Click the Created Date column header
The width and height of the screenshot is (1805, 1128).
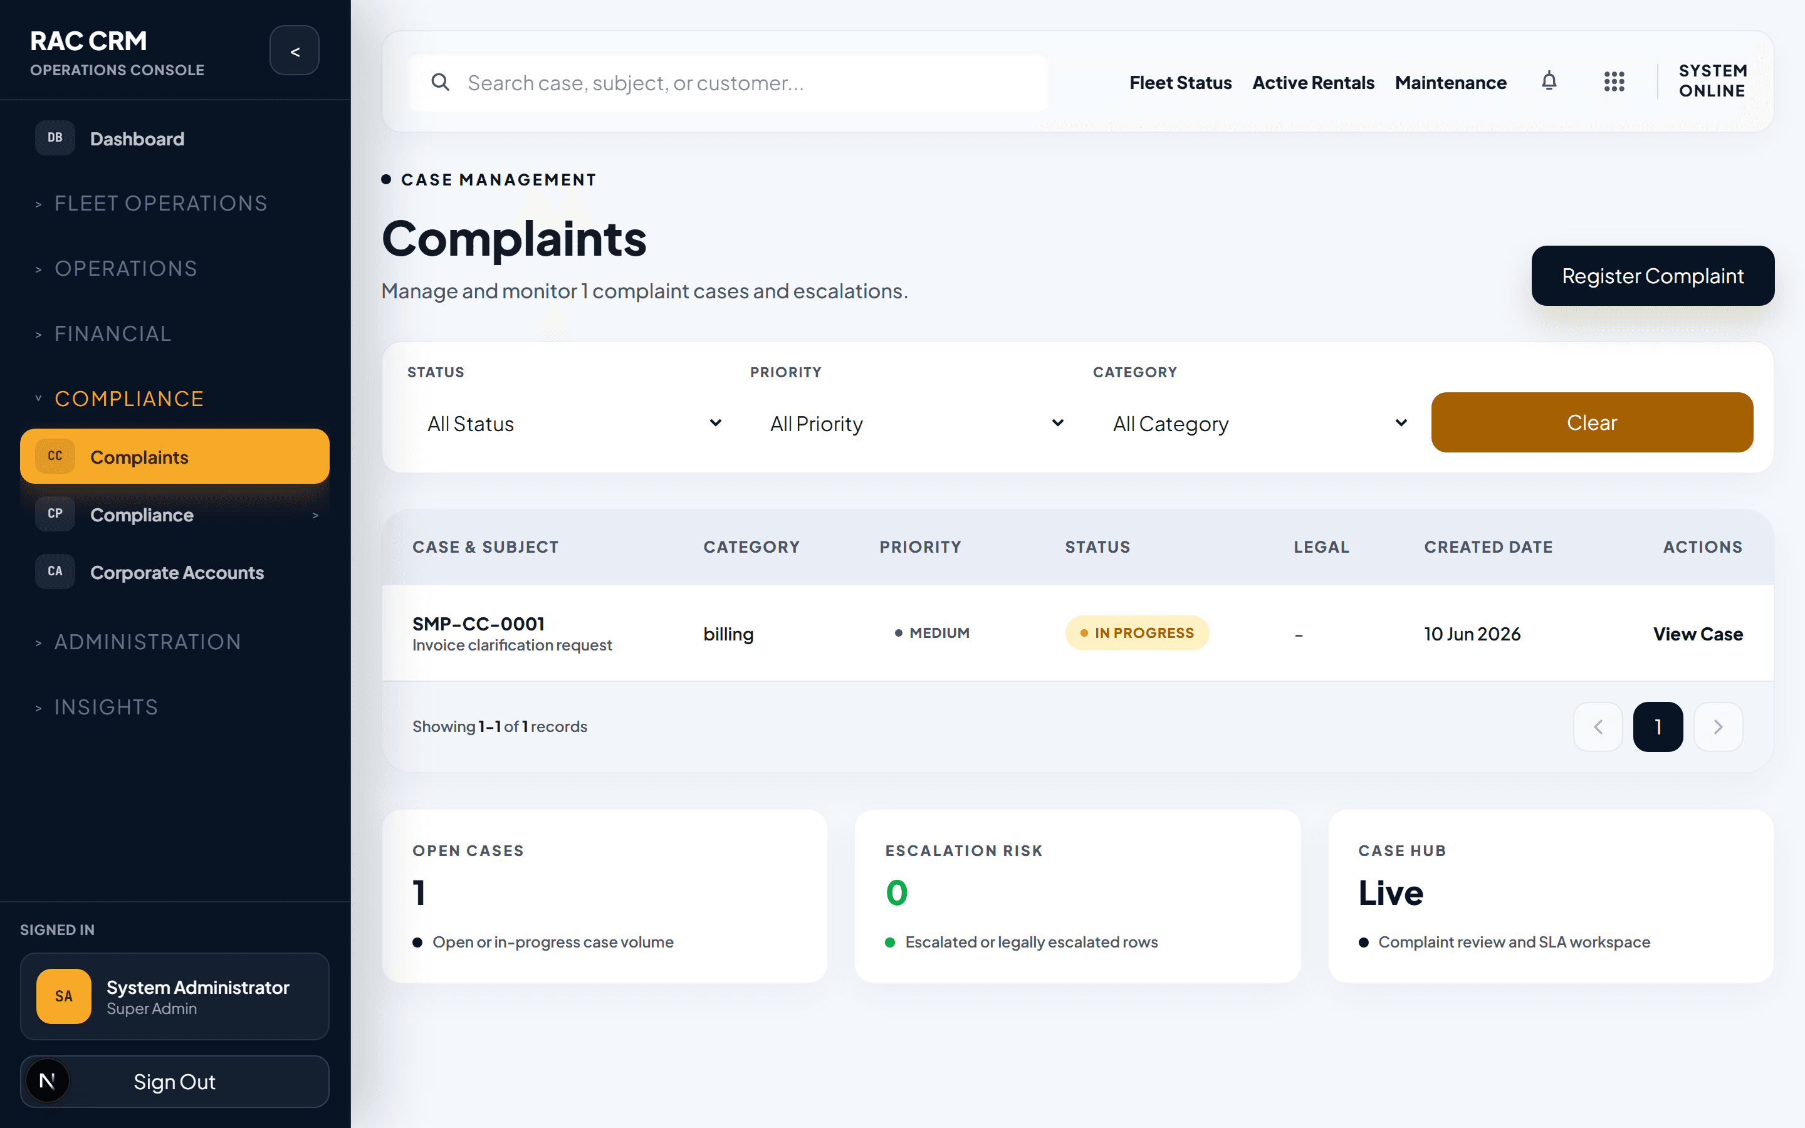point(1488,547)
